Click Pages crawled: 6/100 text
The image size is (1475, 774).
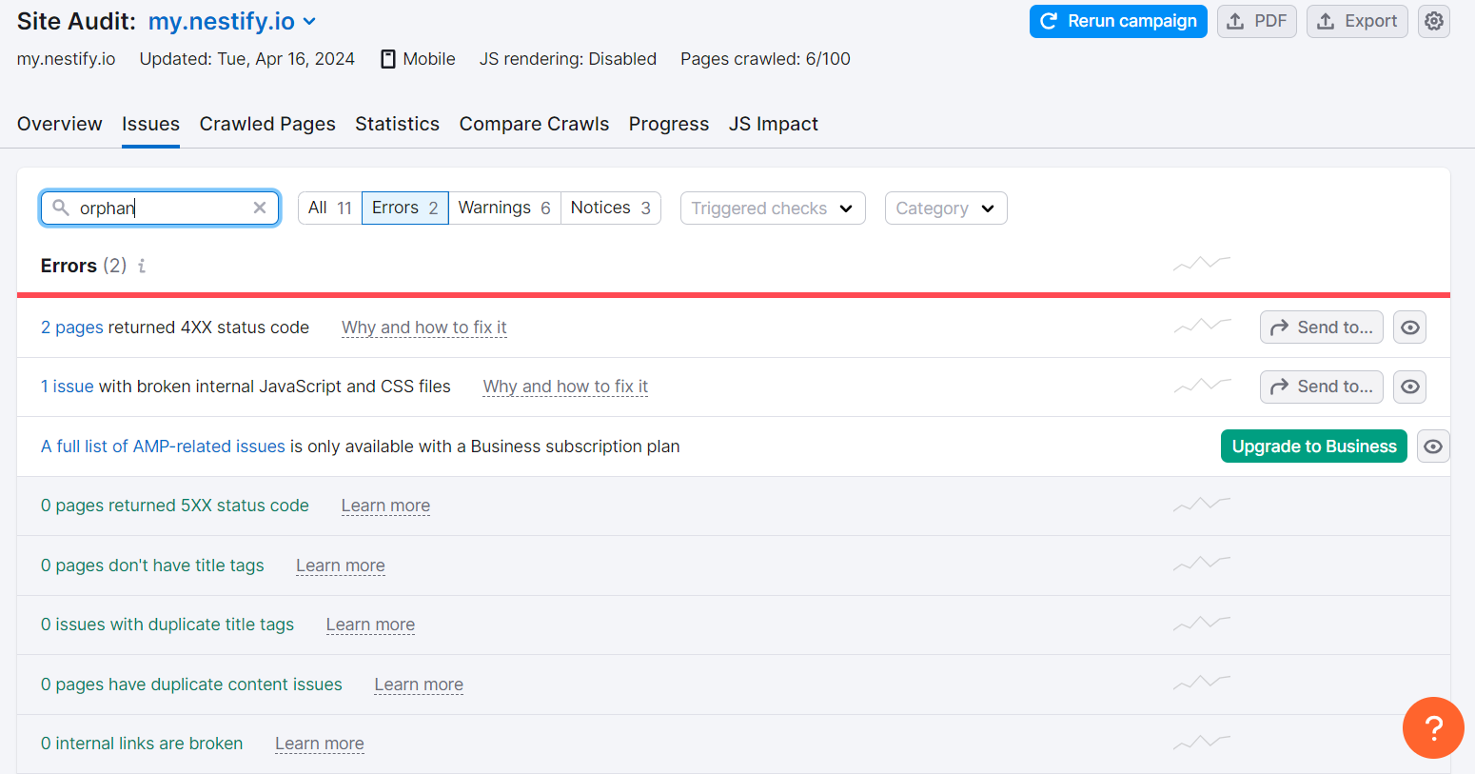click(765, 59)
